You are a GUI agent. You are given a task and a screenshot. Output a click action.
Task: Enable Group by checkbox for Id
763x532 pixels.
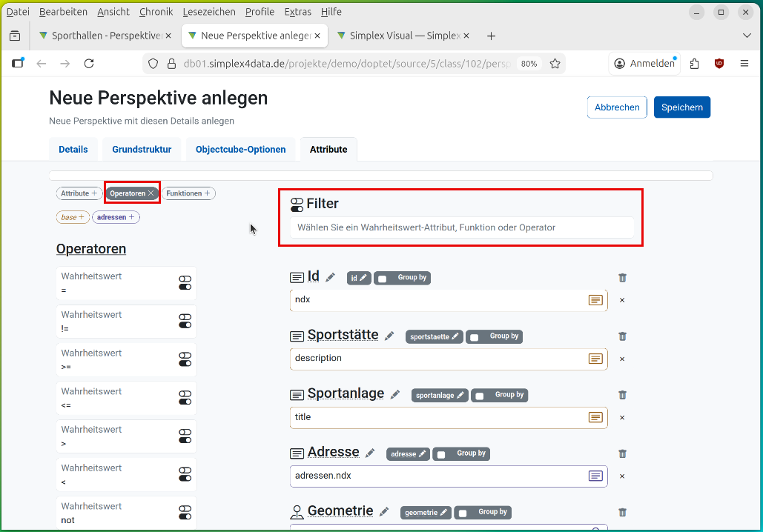383,279
